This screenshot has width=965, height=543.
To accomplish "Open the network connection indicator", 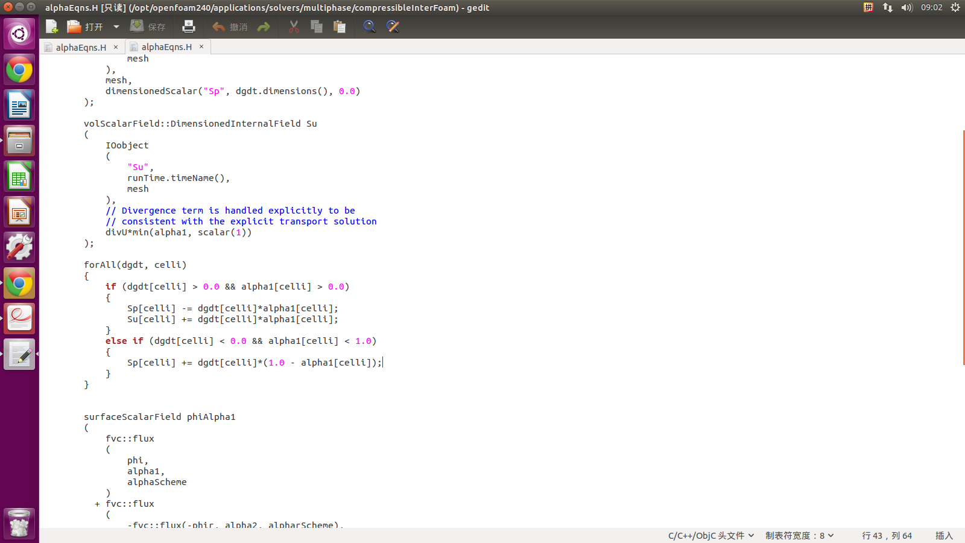I will pos(888,7).
